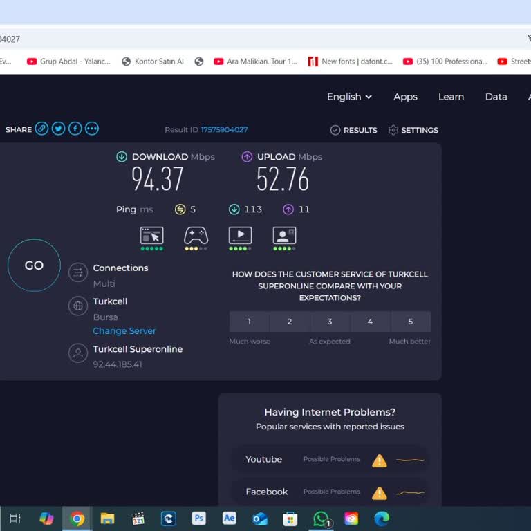Click the Multi connections text
Viewport: 531px width, 531px height.
click(x=104, y=283)
